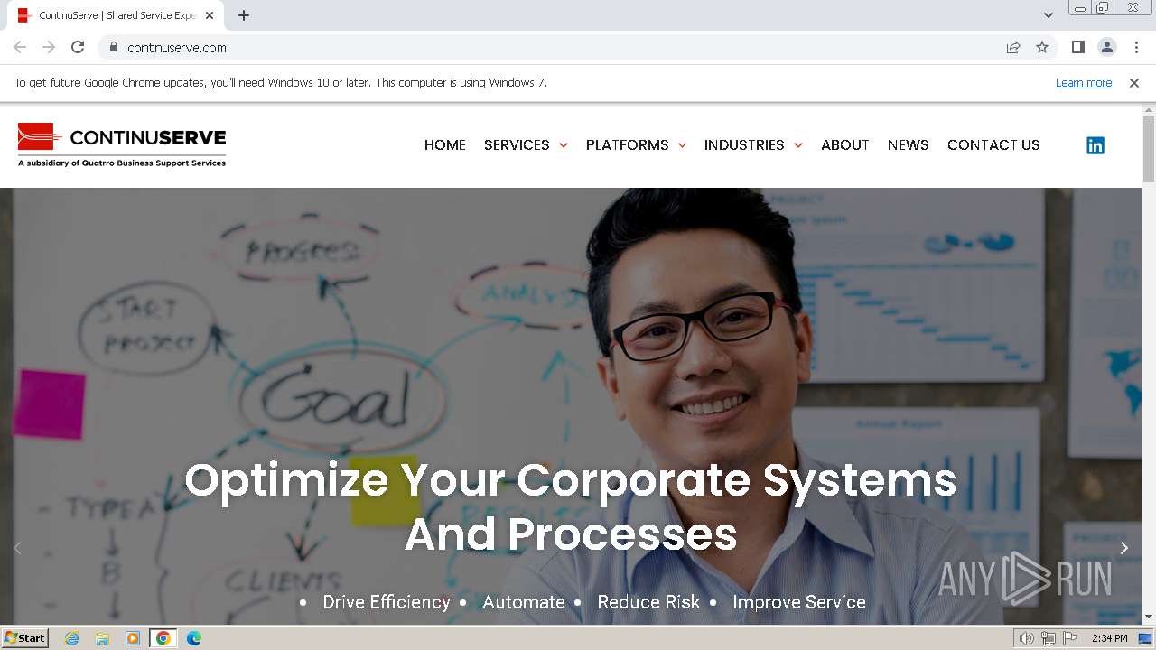This screenshot has height=650, width=1156.
Task: Go to the next slide arrow
Action: tap(1123, 548)
